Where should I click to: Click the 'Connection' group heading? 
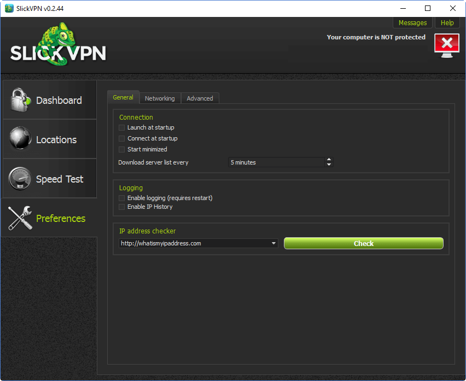pos(136,118)
